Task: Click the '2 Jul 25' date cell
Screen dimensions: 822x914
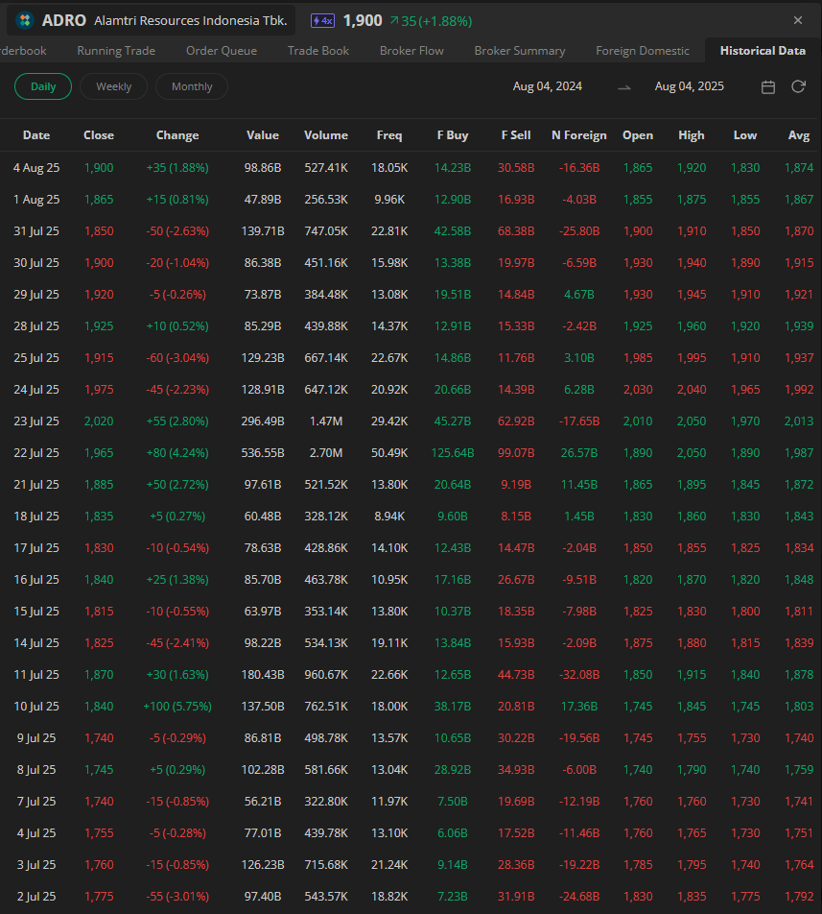Action: (x=36, y=897)
